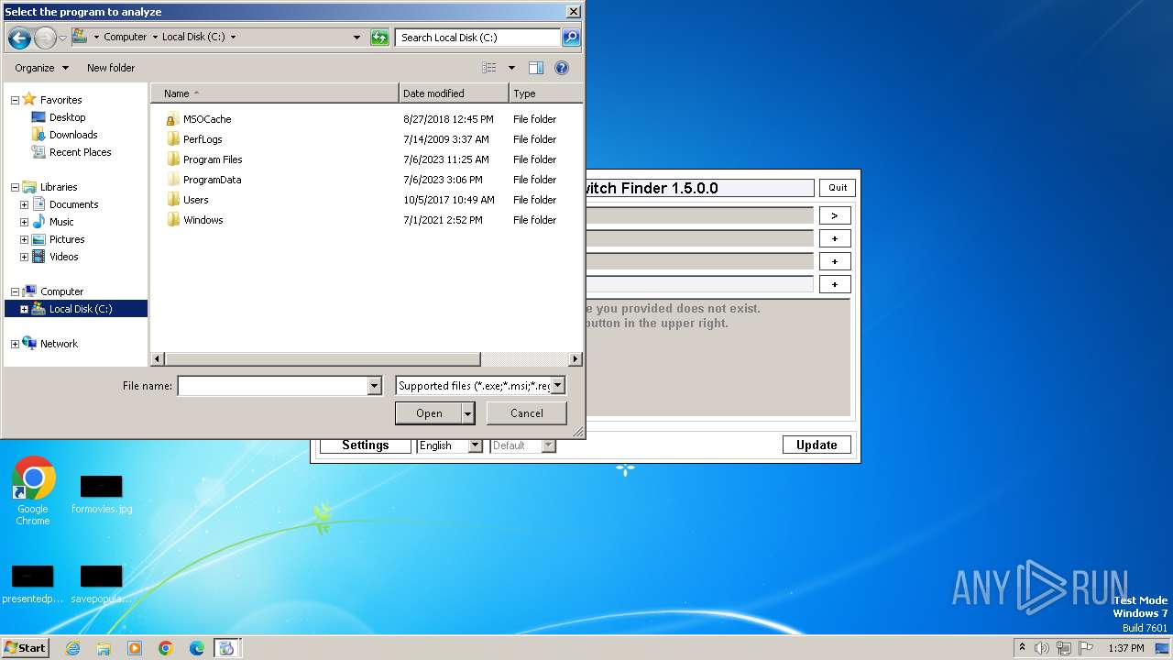Open Recent Places in Favorites

coord(80,152)
